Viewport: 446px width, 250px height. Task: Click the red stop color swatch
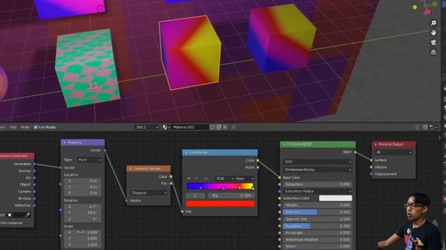click(220, 203)
